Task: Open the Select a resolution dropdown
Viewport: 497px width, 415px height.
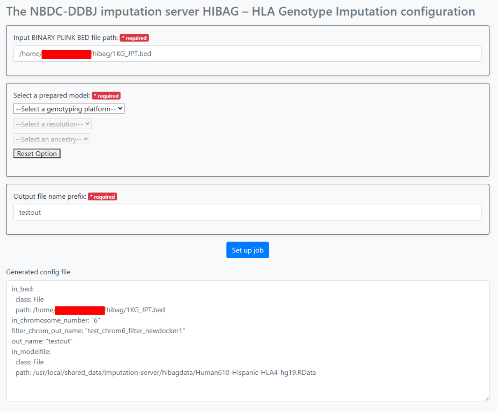Action: click(52, 124)
